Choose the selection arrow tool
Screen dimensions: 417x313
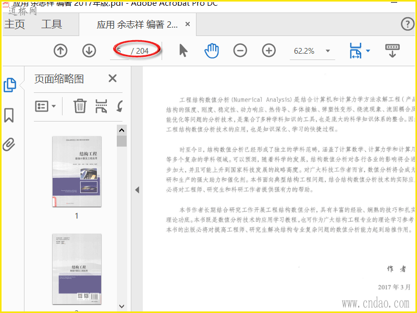click(183, 50)
